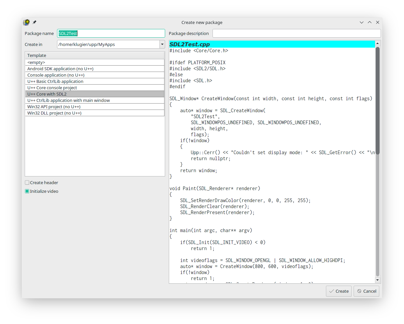Choose U++ CtrlLib application with main window
The width and height of the screenshot is (404, 324).
tap(95, 100)
